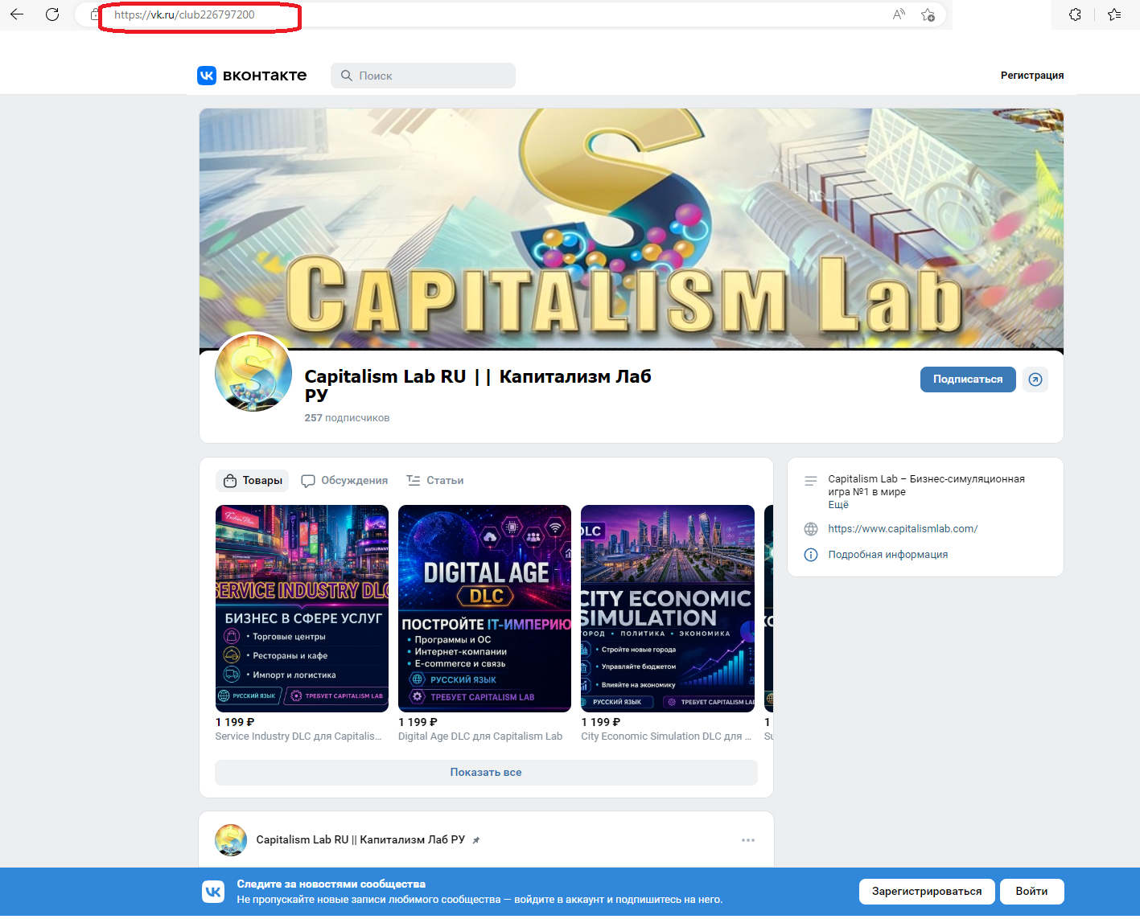Switch to the Обсуждения tab
Screen dimensions: 1140x919
344,481
